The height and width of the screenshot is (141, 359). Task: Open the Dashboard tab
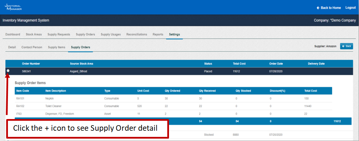tap(13, 34)
